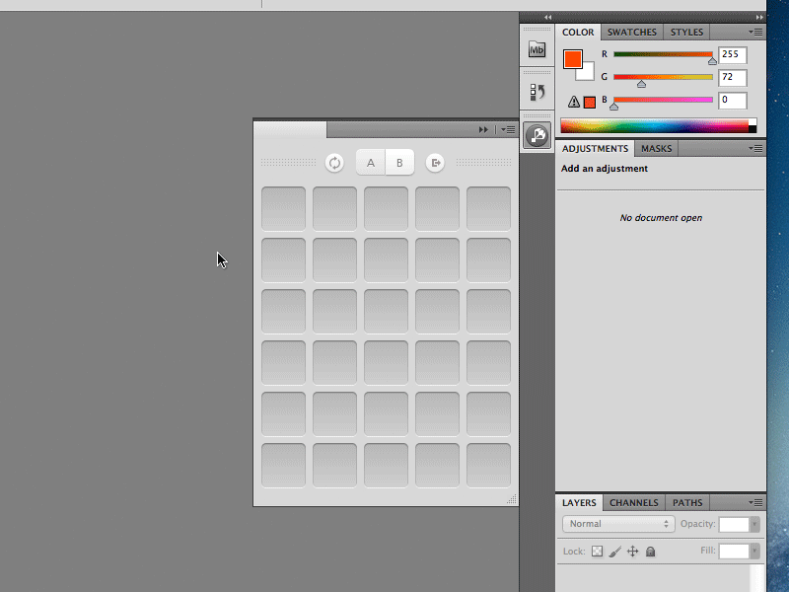The height and width of the screenshot is (592, 789).
Task: Click the G value input field
Action: (x=732, y=77)
